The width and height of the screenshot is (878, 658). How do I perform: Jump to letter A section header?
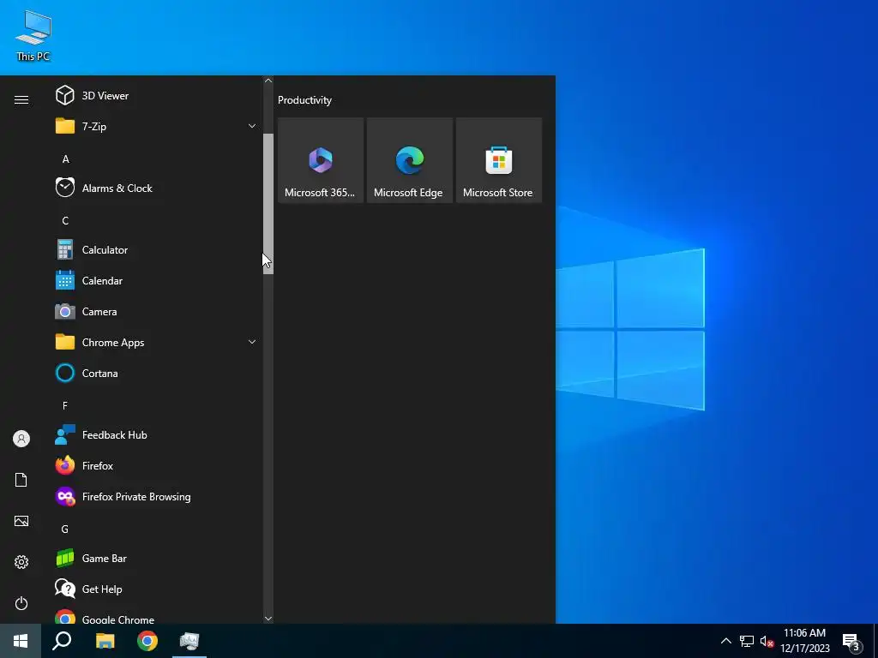[65, 159]
